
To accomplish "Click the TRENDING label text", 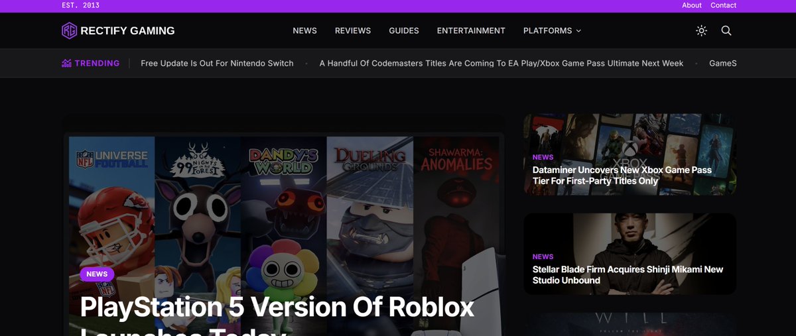I will (x=97, y=64).
